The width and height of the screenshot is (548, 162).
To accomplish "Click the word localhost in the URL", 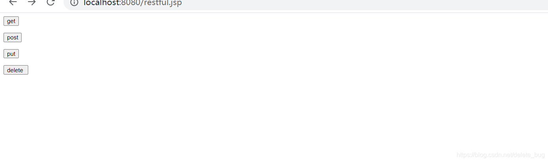I will [x=101, y=3].
